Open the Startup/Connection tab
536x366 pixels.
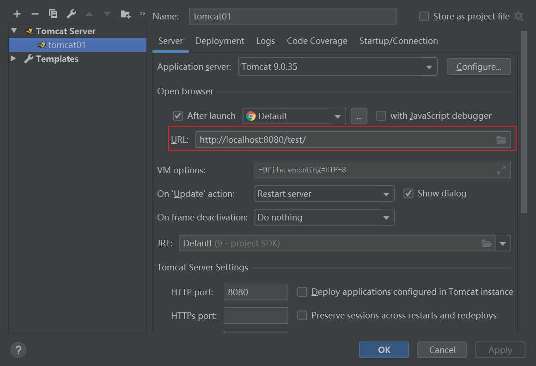(398, 41)
